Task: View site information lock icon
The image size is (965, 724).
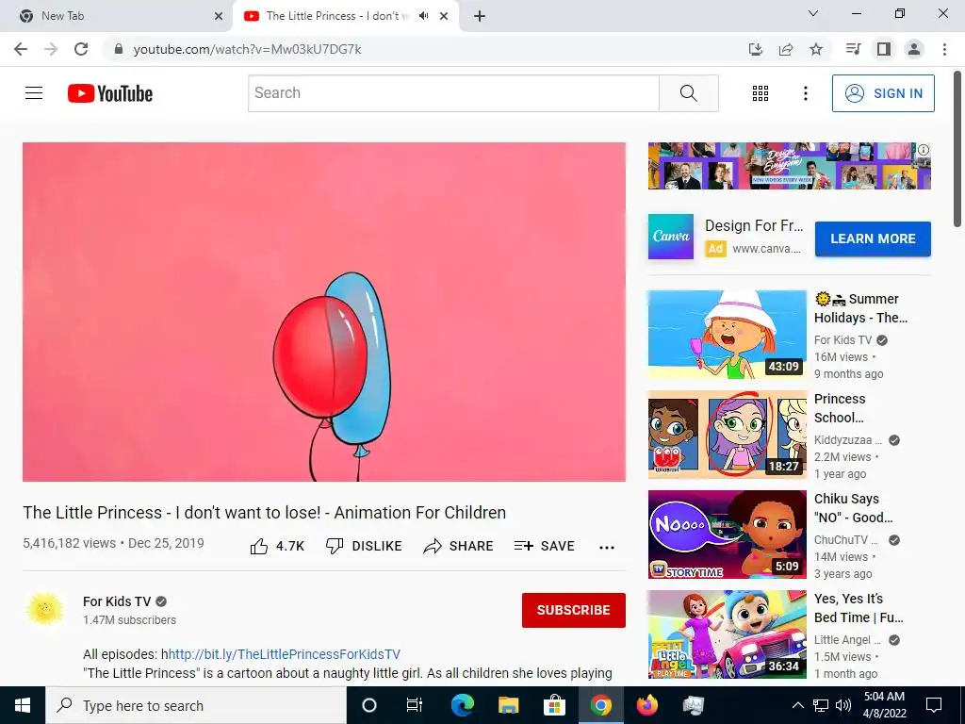Action: (x=119, y=49)
